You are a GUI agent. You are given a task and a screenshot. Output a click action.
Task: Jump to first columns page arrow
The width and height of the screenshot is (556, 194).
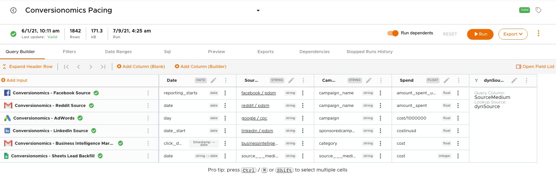click(66, 66)
